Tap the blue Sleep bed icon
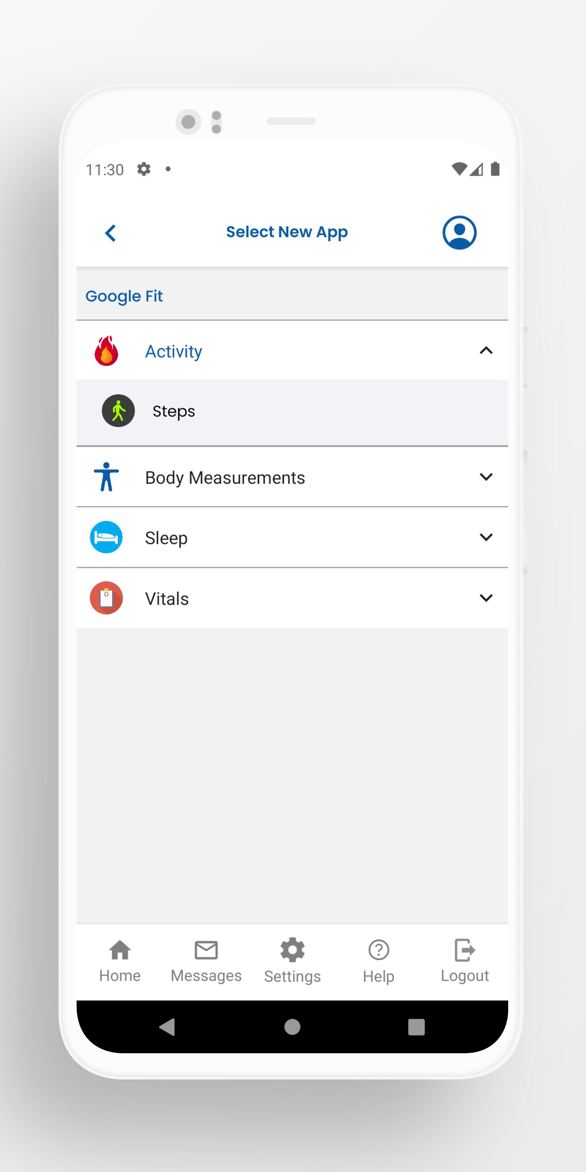 tap(106, 537)
